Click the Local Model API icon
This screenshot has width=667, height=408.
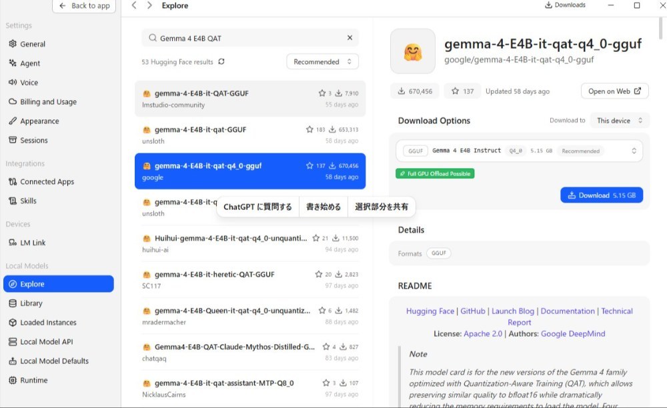click(x=12, y=342)
